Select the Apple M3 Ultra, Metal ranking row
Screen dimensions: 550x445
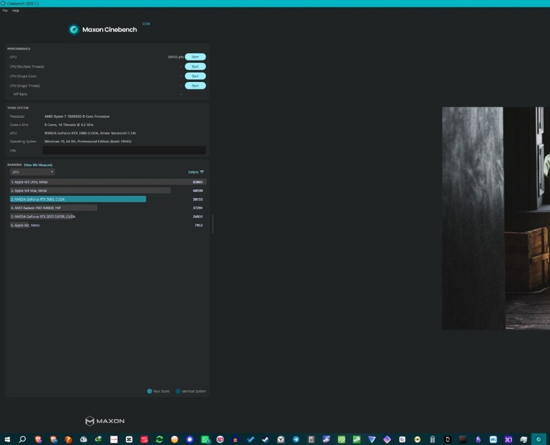(x=108, y=182)
